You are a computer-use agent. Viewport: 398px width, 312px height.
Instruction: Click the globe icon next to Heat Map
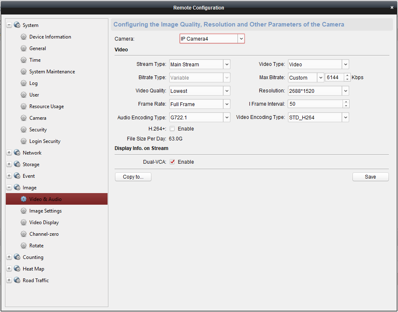pyautogui.click(x=17, y=269)
